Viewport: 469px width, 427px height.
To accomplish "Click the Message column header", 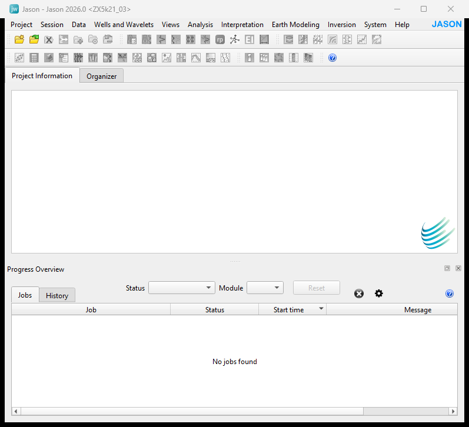I will [392, 309].
